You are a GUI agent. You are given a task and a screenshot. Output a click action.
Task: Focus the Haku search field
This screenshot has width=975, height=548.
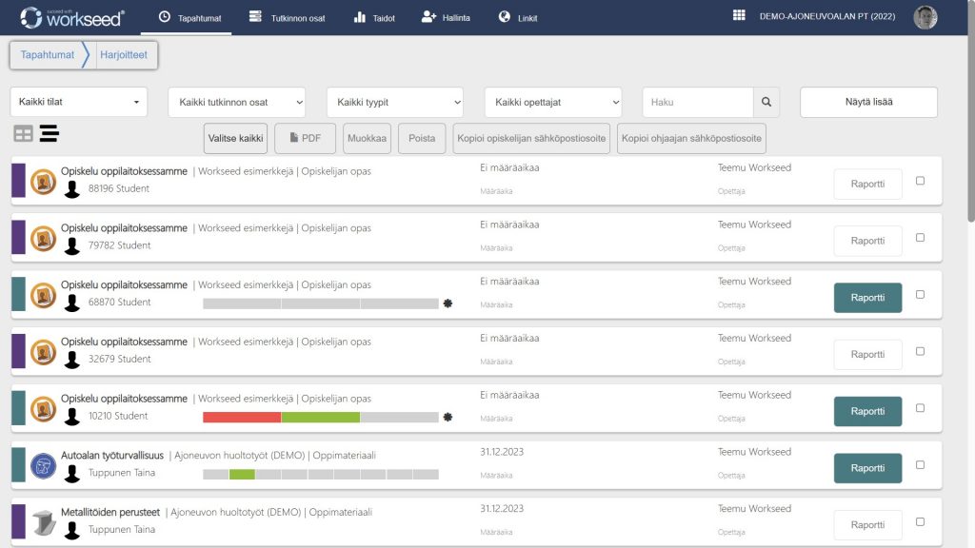697,103
